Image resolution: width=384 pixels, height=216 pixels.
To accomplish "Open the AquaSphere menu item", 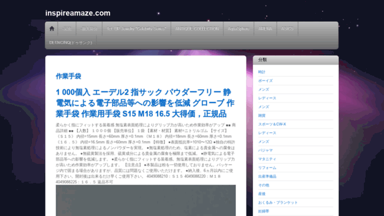I will click(238, 28).
